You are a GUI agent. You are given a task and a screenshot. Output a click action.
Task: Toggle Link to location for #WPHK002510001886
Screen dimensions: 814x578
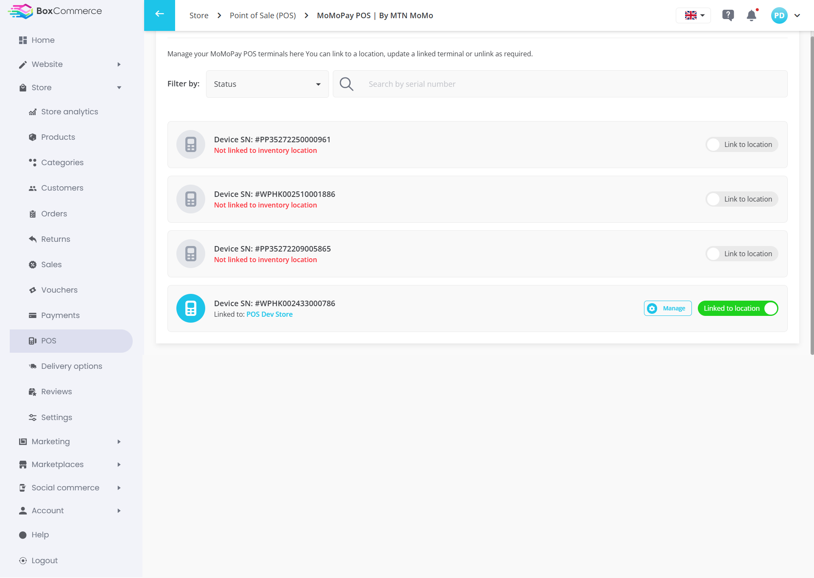742,199
